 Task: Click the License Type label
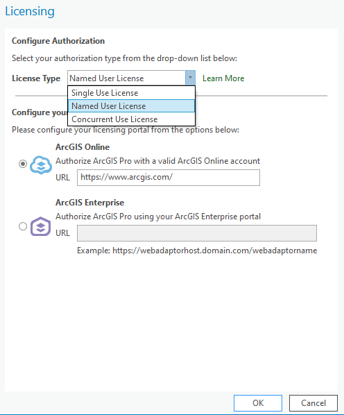click(x=36, y=78)
